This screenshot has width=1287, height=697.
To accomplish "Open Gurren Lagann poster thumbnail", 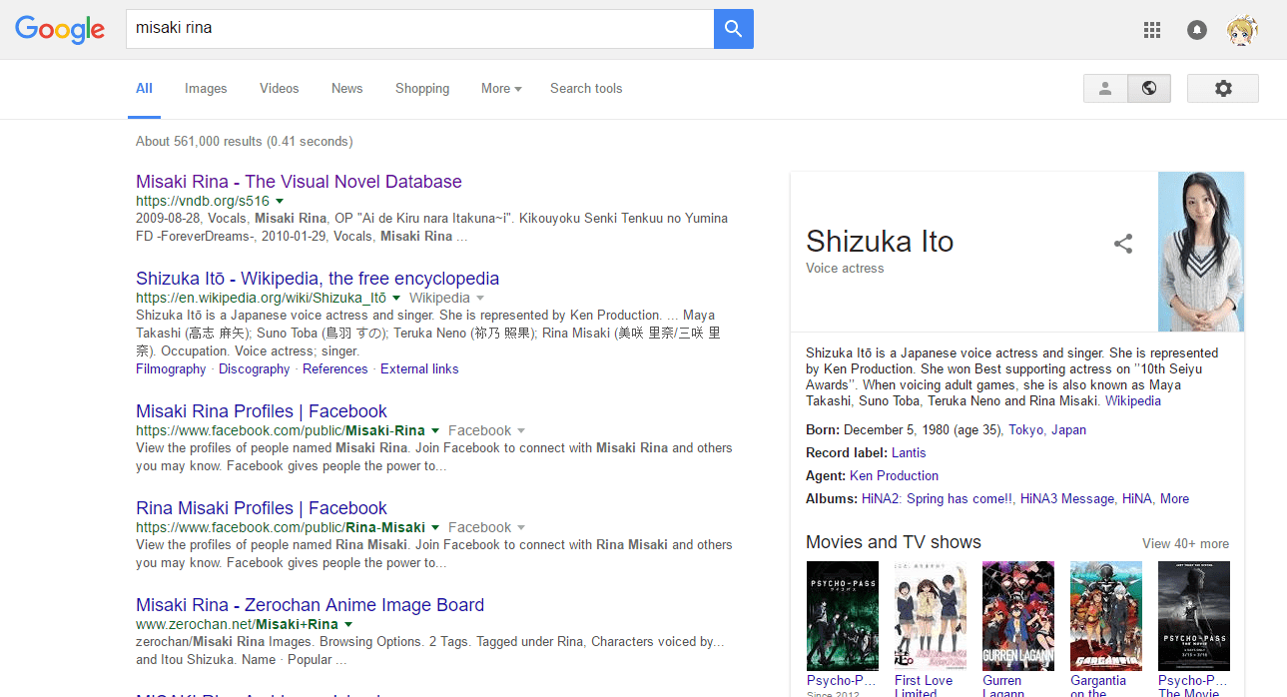I will pyautogui.click(x=1018, y=615).
